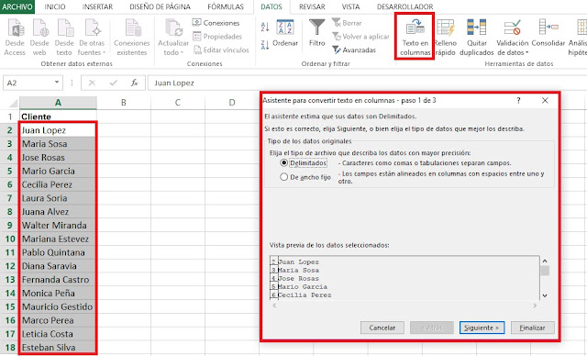The image size is (587, 356).
Task: Select the Desde web import icon
Action: tap(39, 38)
